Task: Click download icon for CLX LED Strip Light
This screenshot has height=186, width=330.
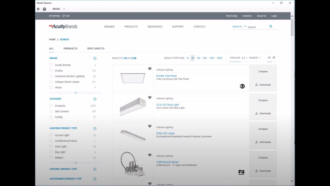Action: click(257, 113)
